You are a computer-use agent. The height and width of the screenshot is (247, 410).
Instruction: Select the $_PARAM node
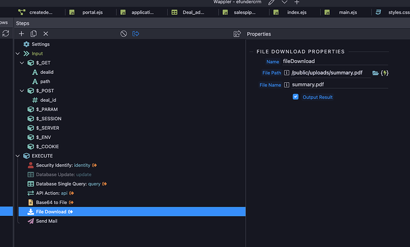[x=47, y=110]
